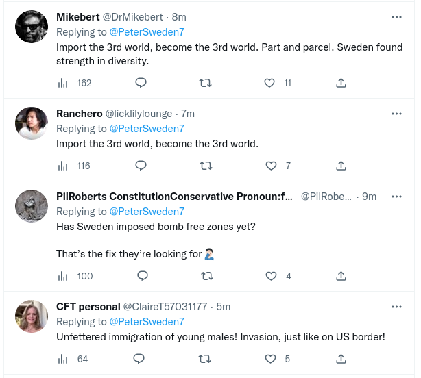Open more options for CFT personal's tweet
This screenshot has width=421, height=378.
[x=396, y=306]
